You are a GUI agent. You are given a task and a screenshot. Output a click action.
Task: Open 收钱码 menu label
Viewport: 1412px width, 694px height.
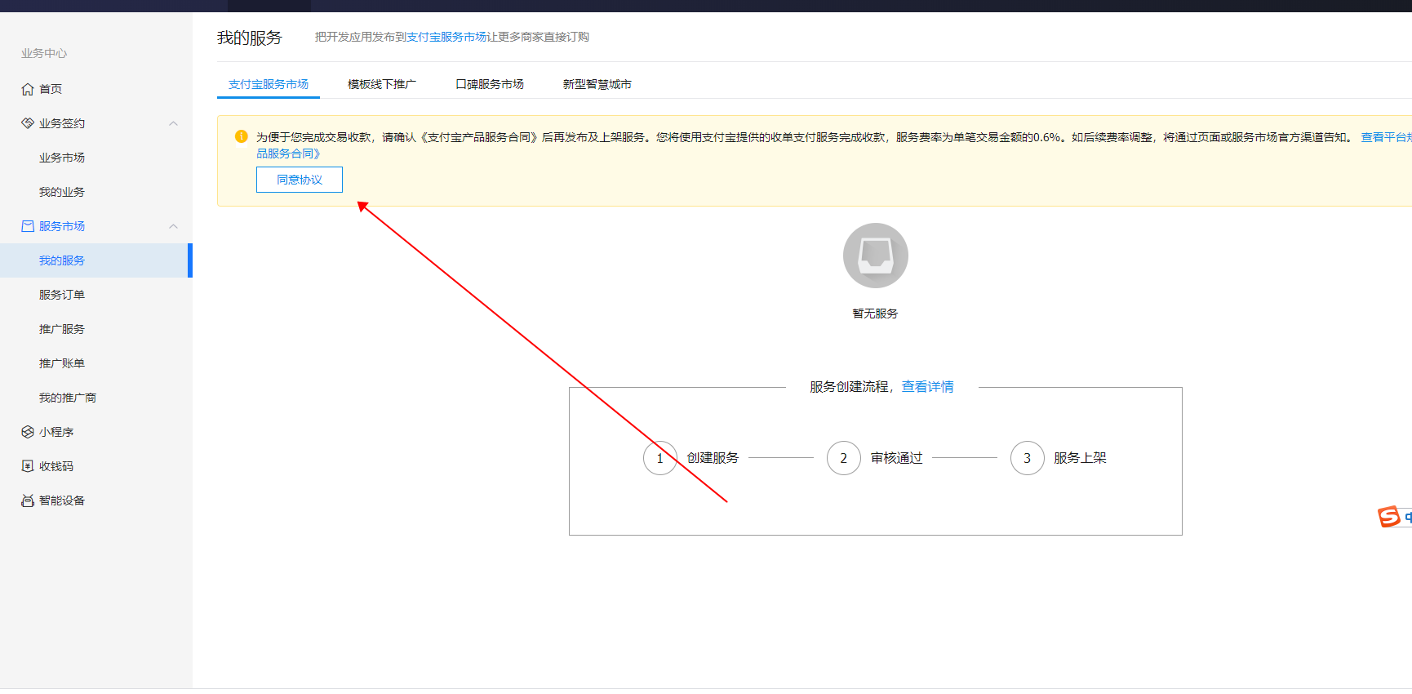click(56, 466)
